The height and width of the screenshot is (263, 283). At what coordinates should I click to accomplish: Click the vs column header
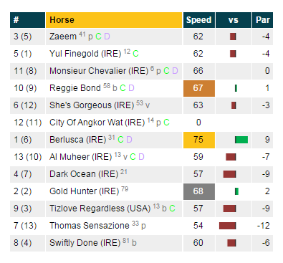point(234,20)
